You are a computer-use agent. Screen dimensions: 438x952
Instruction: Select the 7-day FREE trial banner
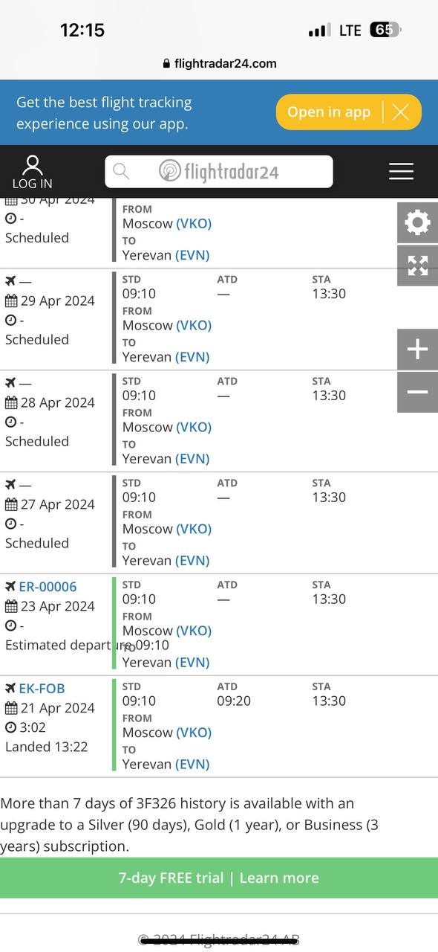[219, 878]
